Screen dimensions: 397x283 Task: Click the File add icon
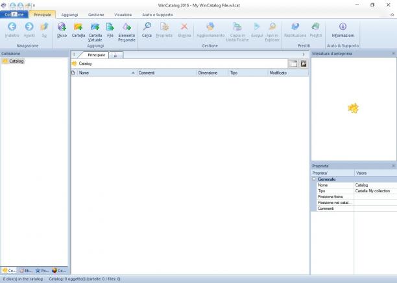pos(110,27)
